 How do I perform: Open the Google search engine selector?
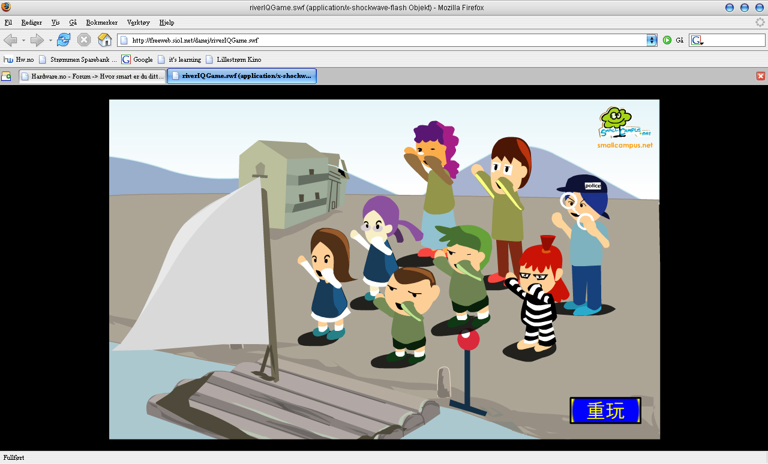697,40
